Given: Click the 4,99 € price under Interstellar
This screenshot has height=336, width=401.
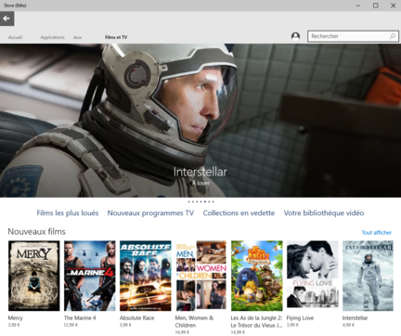Looking at the screenshot, I should coord(348,325).
